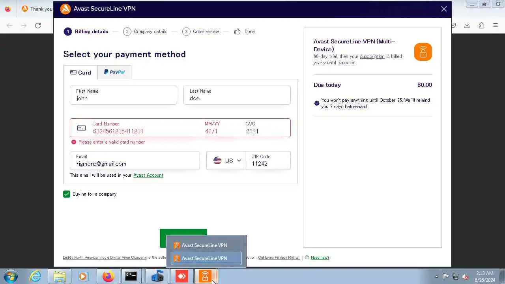Click the red arrows app taskbar icon
This screenshot has width=505, height=284.
pos(181,277)
